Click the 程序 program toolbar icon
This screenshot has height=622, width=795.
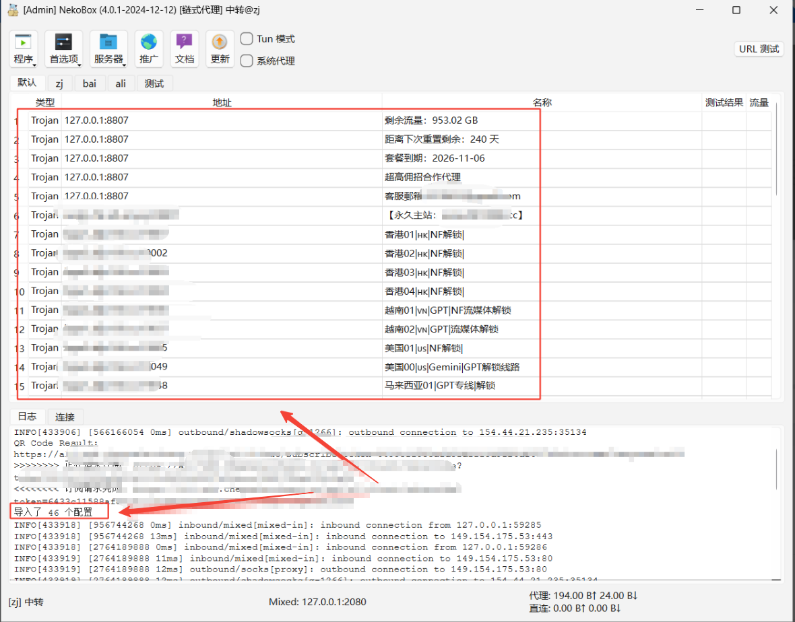[24, 42]
